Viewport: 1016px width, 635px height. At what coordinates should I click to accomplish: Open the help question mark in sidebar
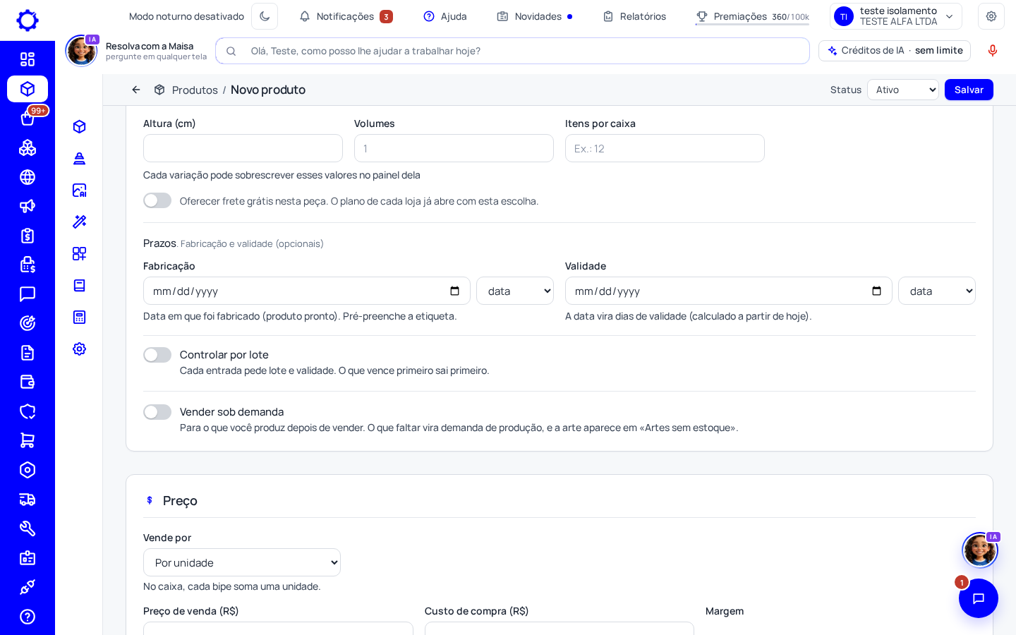click(x=28, y=617)
